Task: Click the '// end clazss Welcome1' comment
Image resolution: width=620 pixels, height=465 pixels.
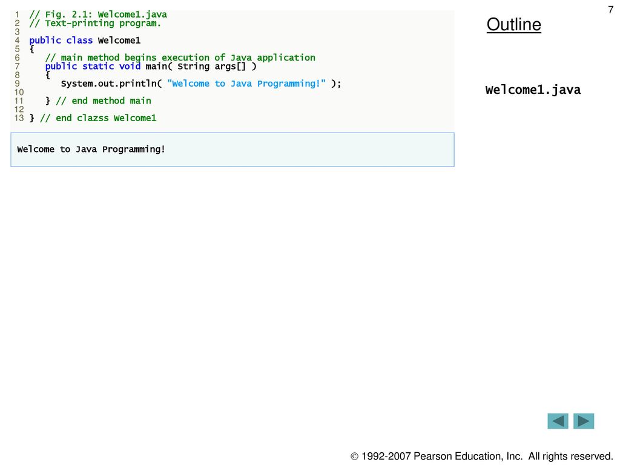Action: click(x=99, y=118)
